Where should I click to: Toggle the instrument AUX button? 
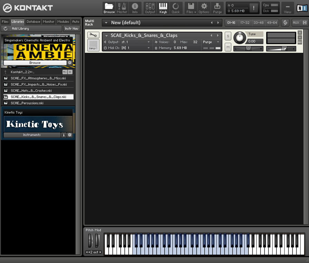(300, 42)
